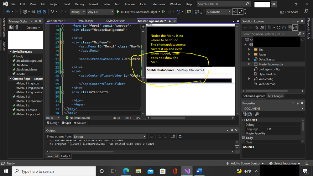Click Add to Source Control
The height and width of the screenshot is (176, 313).
click(245, 163)
